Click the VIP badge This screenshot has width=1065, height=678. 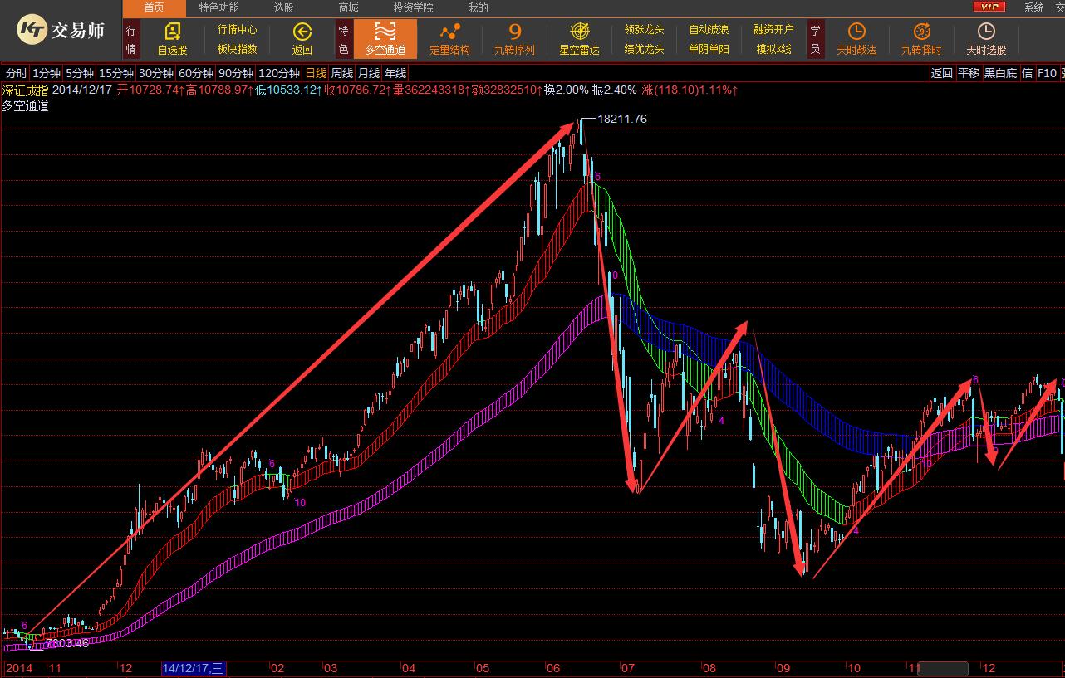(989, 7)
